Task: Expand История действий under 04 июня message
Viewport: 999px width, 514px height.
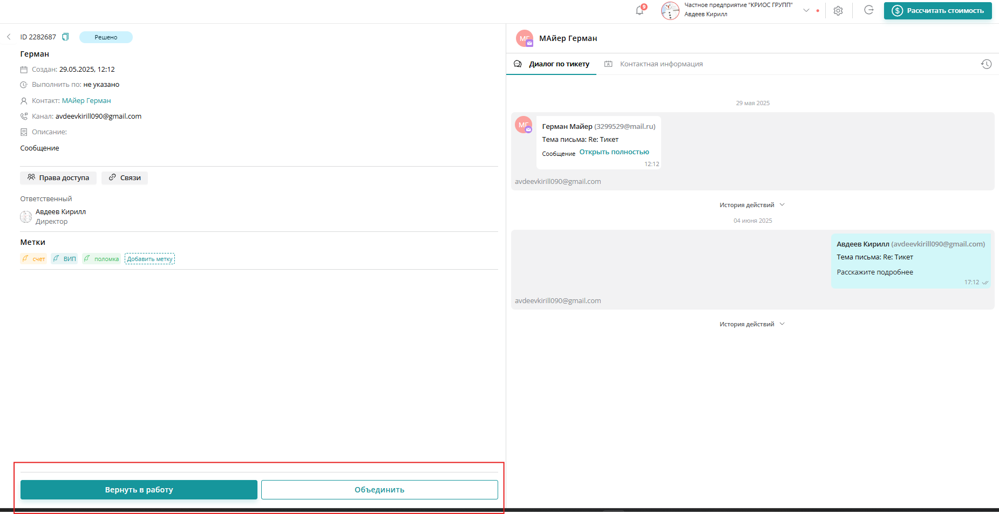Action: pos(752,324)
